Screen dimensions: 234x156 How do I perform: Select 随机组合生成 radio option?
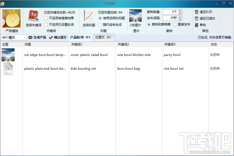[100, 25]
